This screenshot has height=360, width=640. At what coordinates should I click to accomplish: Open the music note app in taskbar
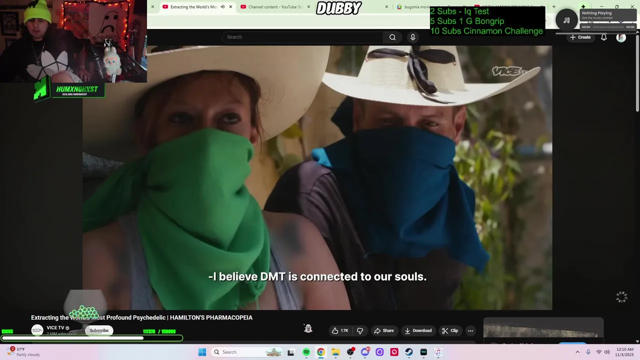point(438,352)
